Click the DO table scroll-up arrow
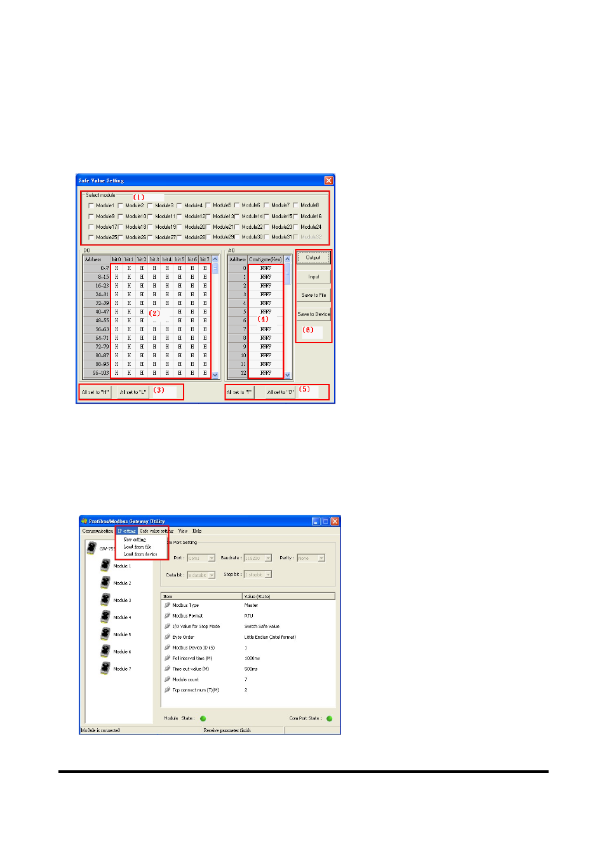Screen dimensions: 606x858 215,259
